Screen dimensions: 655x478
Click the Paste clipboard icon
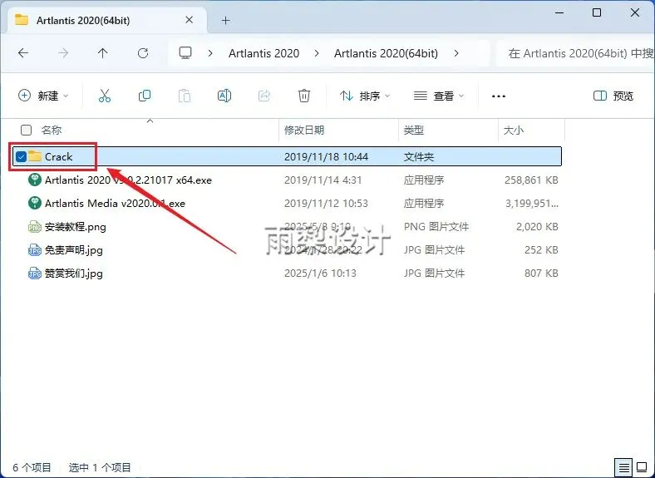(x=185, y=96)
